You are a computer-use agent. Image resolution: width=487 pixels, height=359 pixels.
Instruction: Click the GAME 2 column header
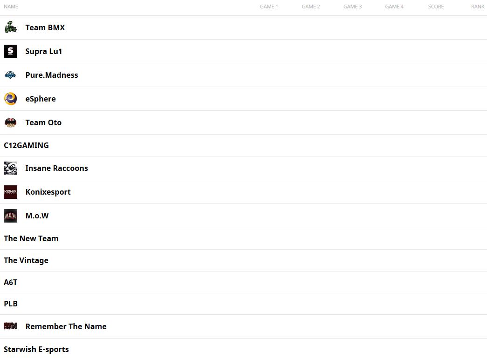[310, 7]
